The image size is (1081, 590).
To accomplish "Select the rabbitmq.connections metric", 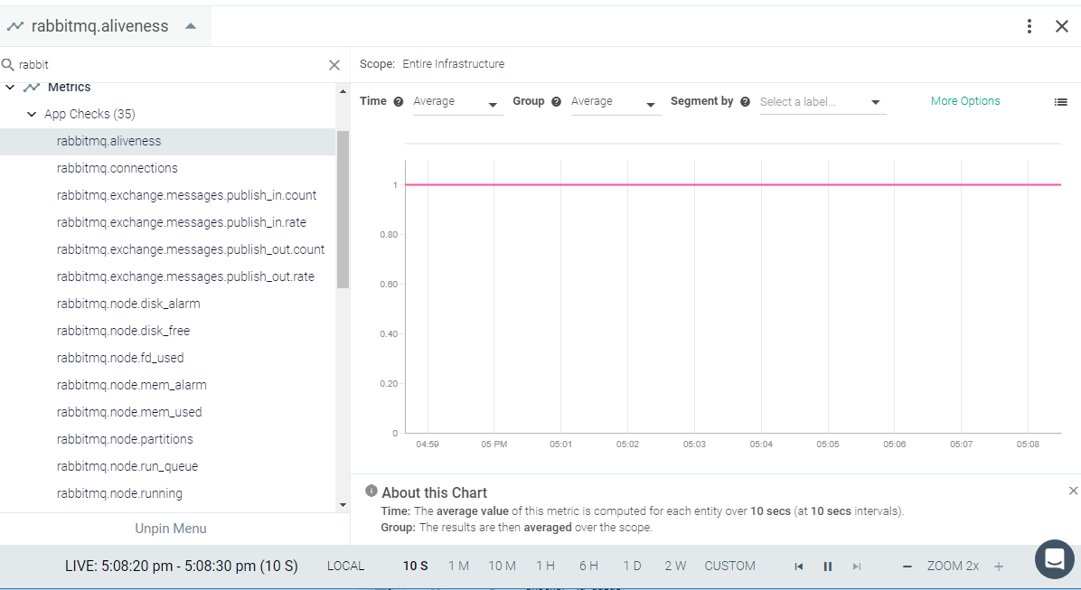I will pos(117,168).
